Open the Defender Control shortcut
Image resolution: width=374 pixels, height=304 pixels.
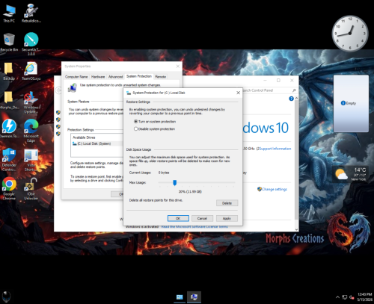pos(9,159)
